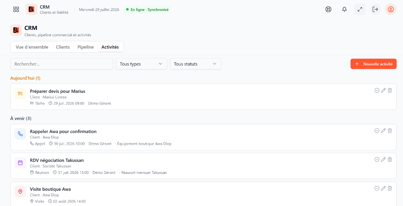403x206 pixels.
Task: Switch to Vue d'ensemble tab
Action: pos(32,47)
